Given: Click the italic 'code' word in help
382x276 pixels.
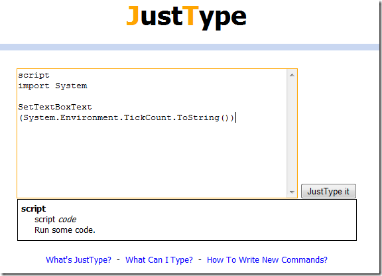Looking at the screenshot, I should (x=67, y=220).
